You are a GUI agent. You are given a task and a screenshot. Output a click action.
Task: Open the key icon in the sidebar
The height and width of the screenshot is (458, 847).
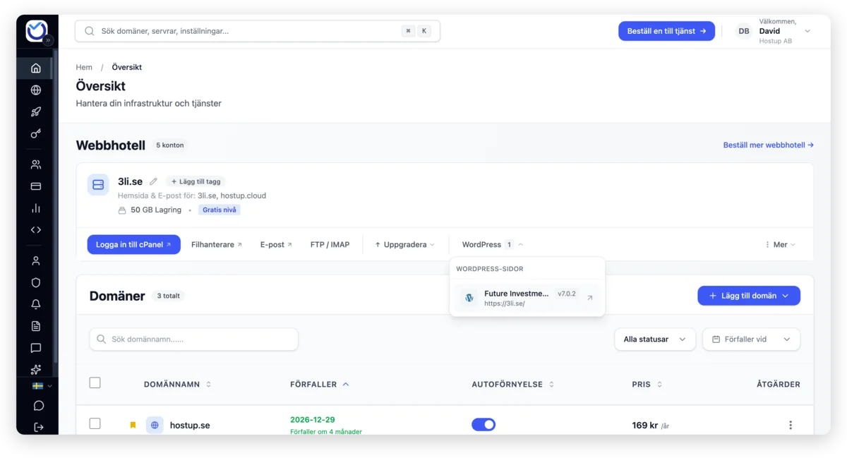[x=36, y=134]
